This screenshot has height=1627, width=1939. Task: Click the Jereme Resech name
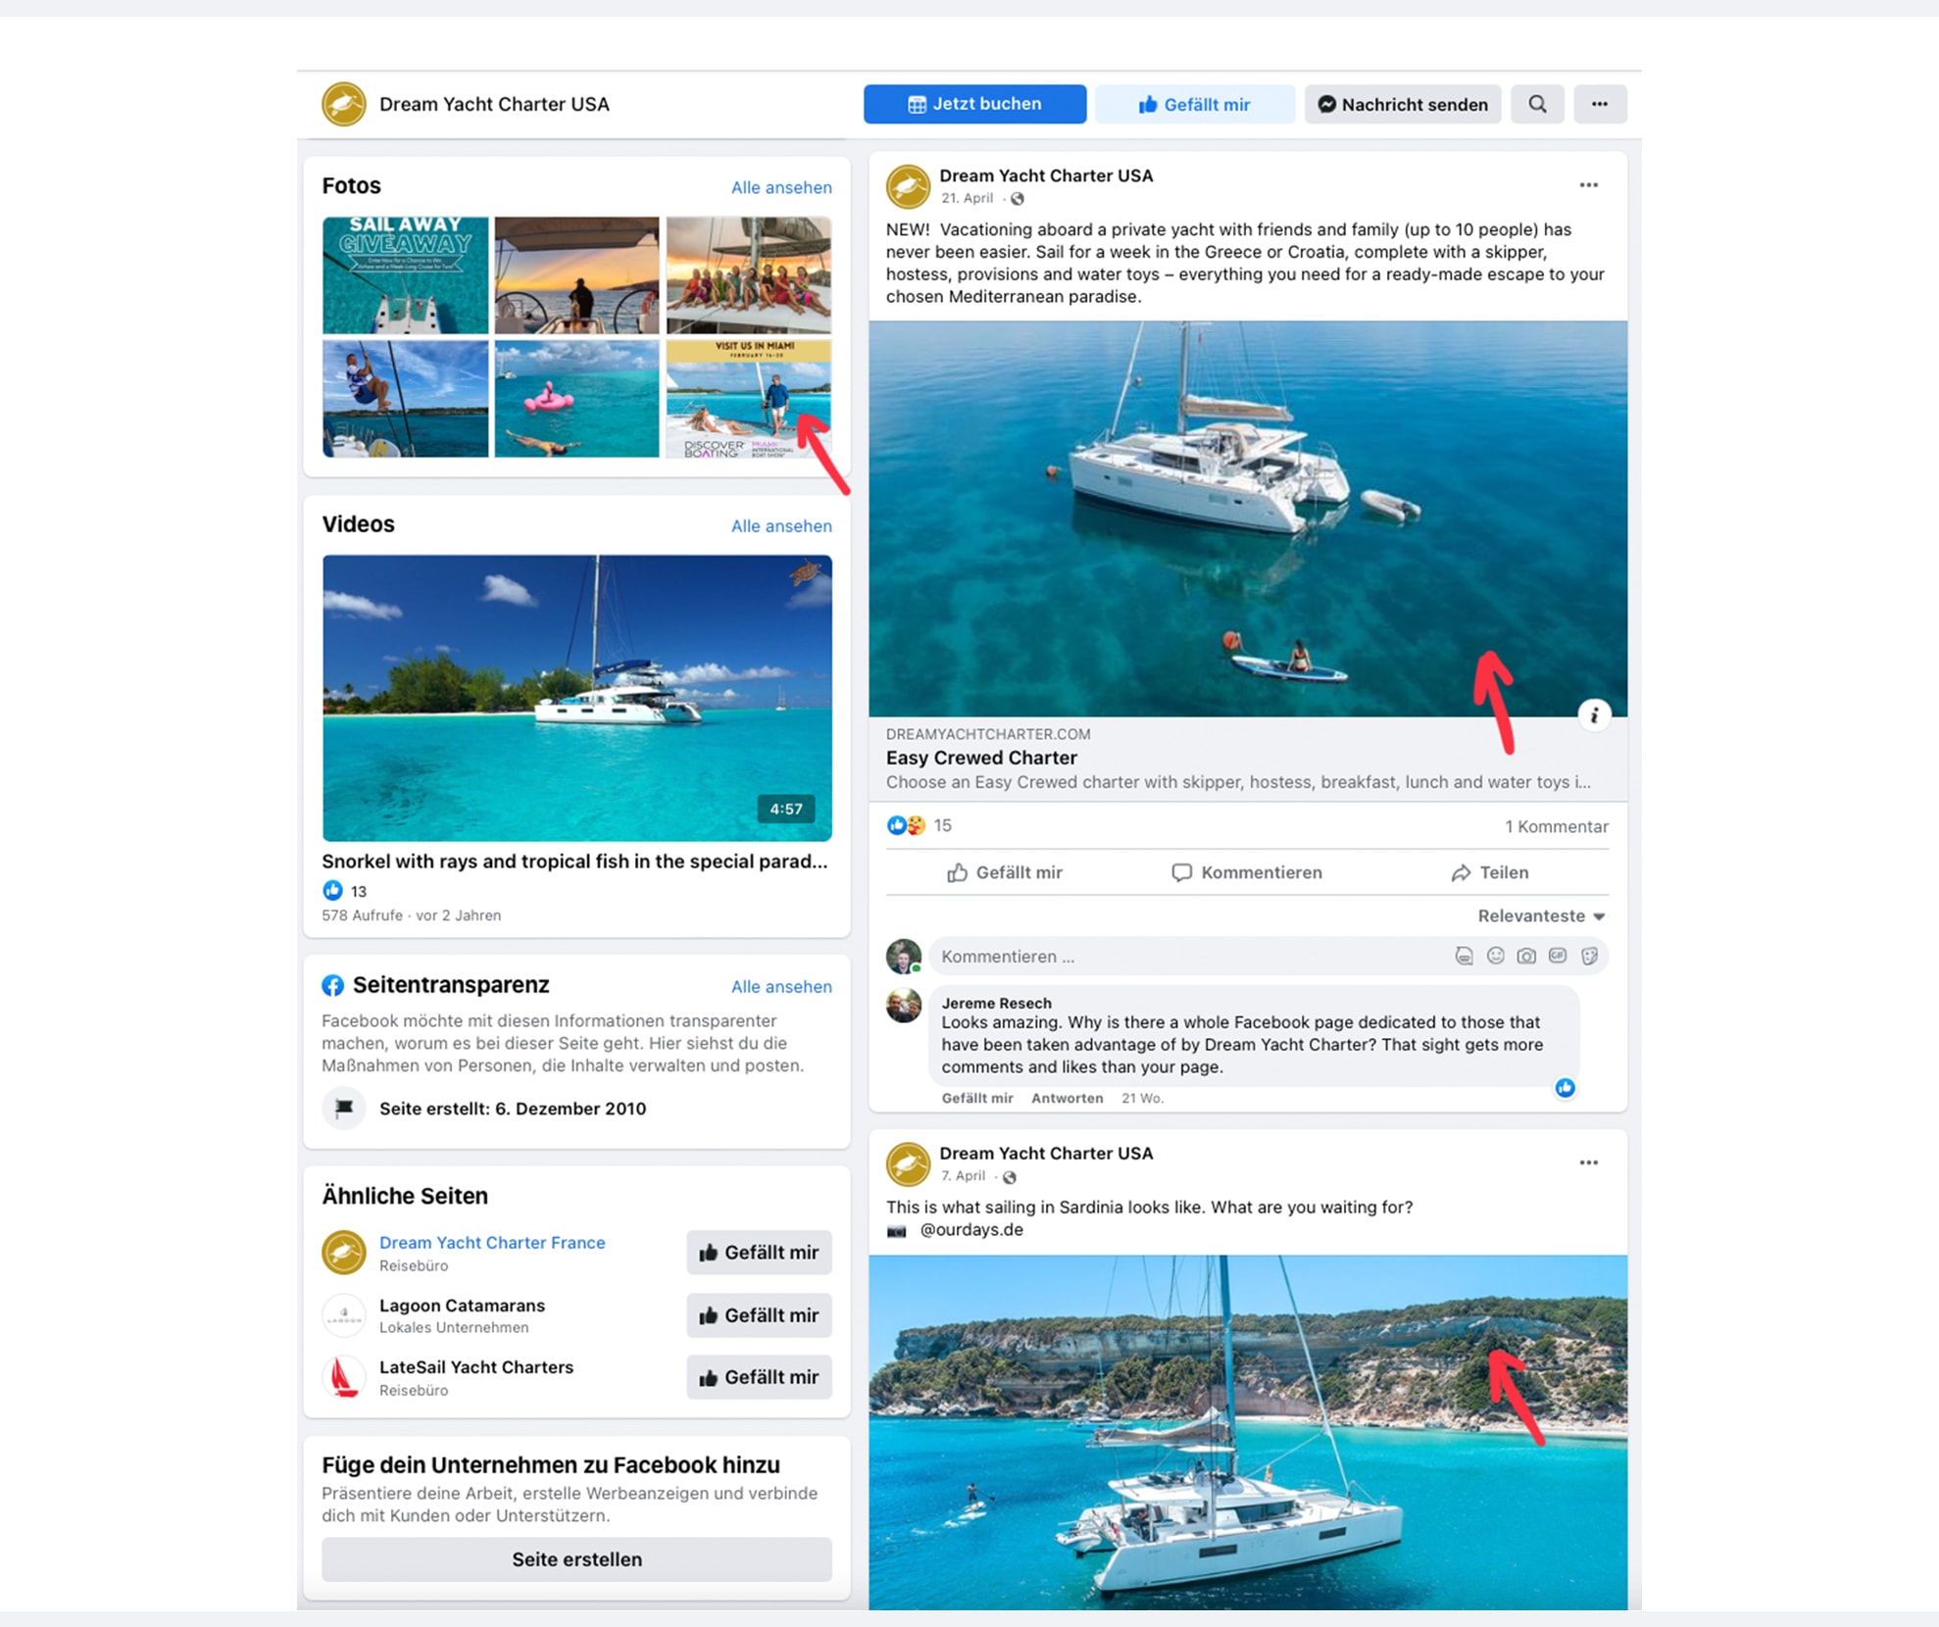996,1003
